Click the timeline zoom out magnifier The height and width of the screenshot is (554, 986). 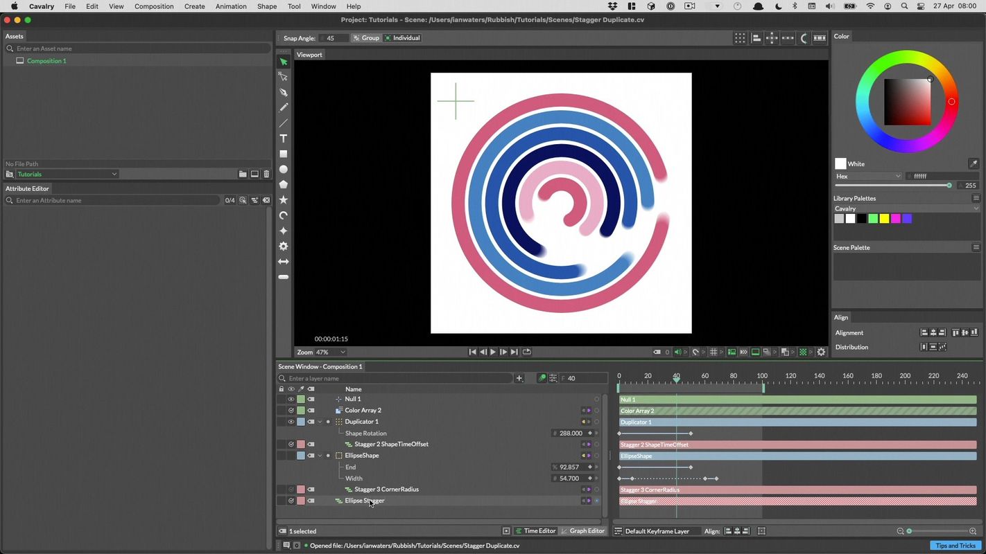click(900, 531)
